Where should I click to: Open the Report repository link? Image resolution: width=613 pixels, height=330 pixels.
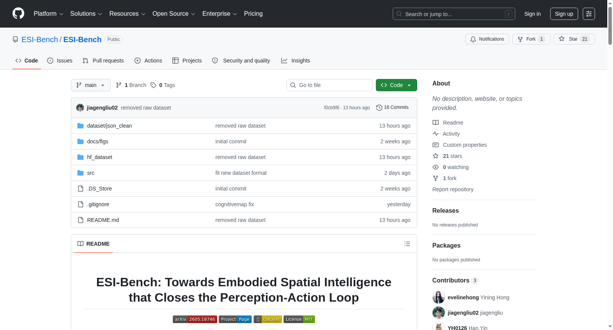(453, 189)
